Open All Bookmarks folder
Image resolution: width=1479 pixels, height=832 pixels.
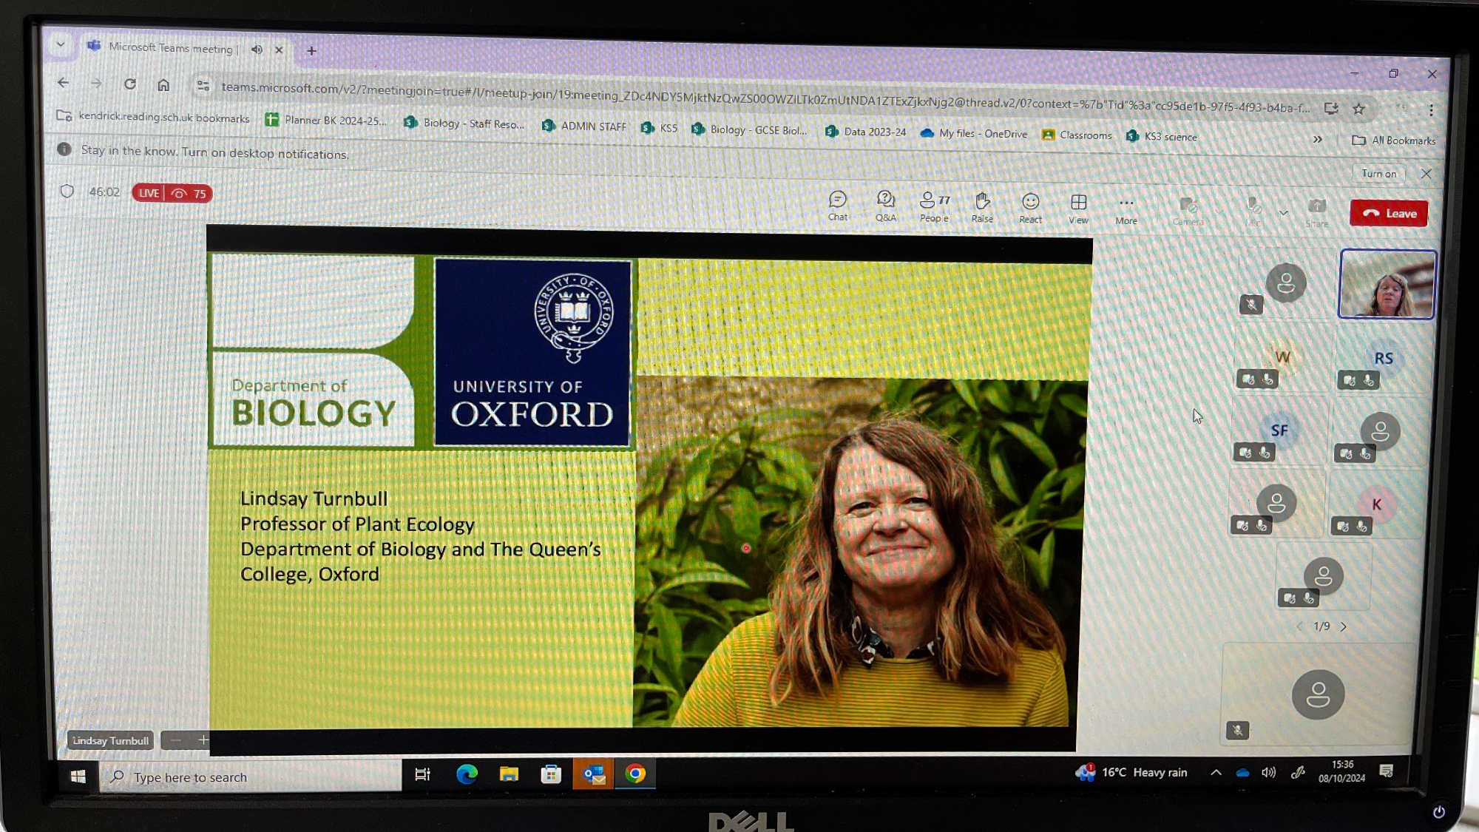[1394, 141]
